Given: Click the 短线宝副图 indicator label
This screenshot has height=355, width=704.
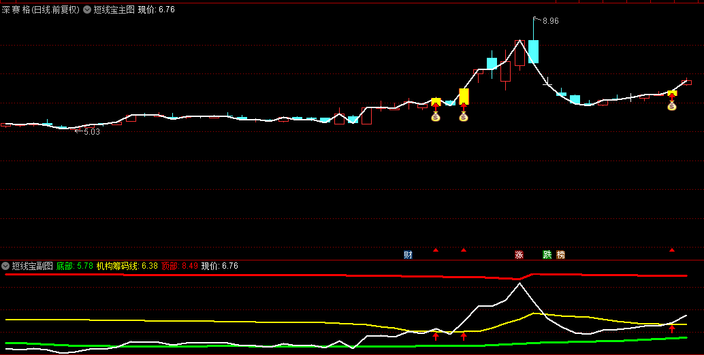Looking at the screenshot, I should (32, 266).
